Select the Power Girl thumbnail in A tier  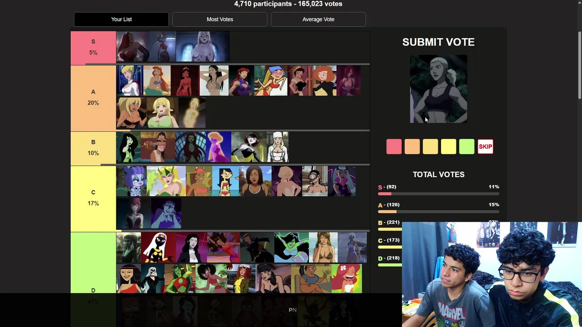(x=130, y=80)
